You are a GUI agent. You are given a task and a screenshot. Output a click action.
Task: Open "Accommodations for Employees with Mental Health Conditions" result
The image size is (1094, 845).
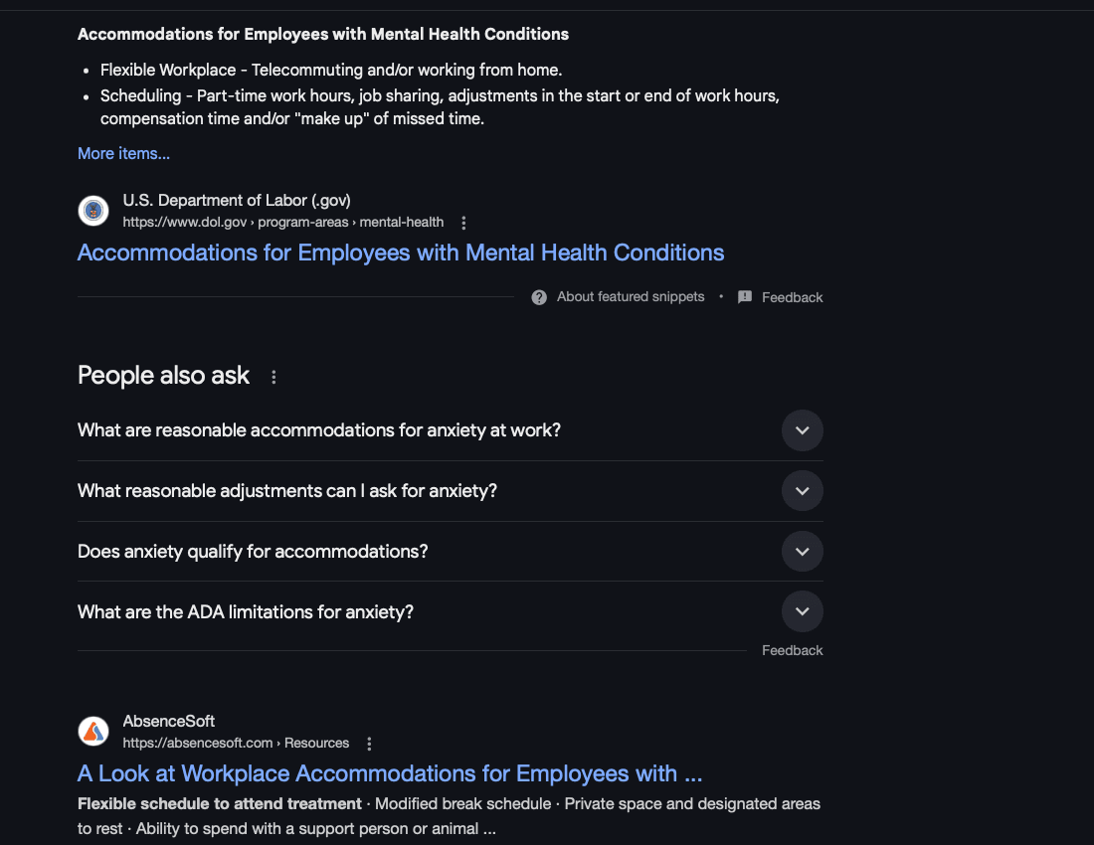point(401,253)
